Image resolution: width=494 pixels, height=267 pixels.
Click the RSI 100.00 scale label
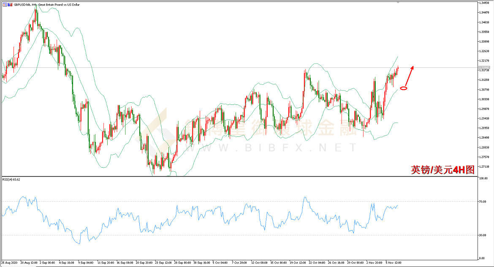(484, 179)
